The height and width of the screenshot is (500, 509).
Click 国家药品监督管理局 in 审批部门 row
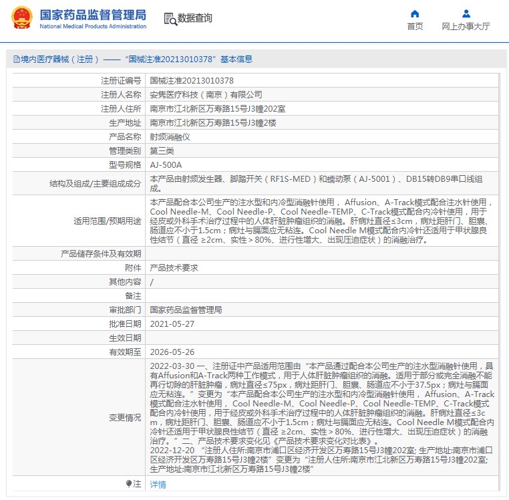[186, 310]
